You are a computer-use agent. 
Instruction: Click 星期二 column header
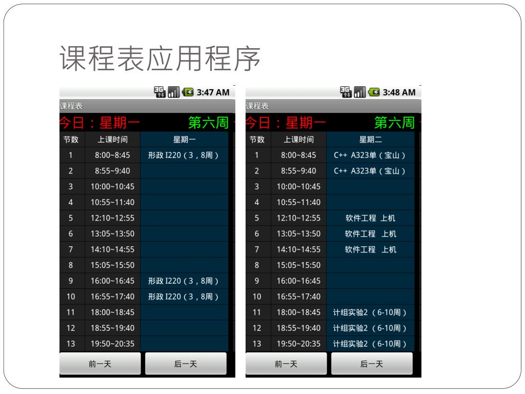(371, 140)
